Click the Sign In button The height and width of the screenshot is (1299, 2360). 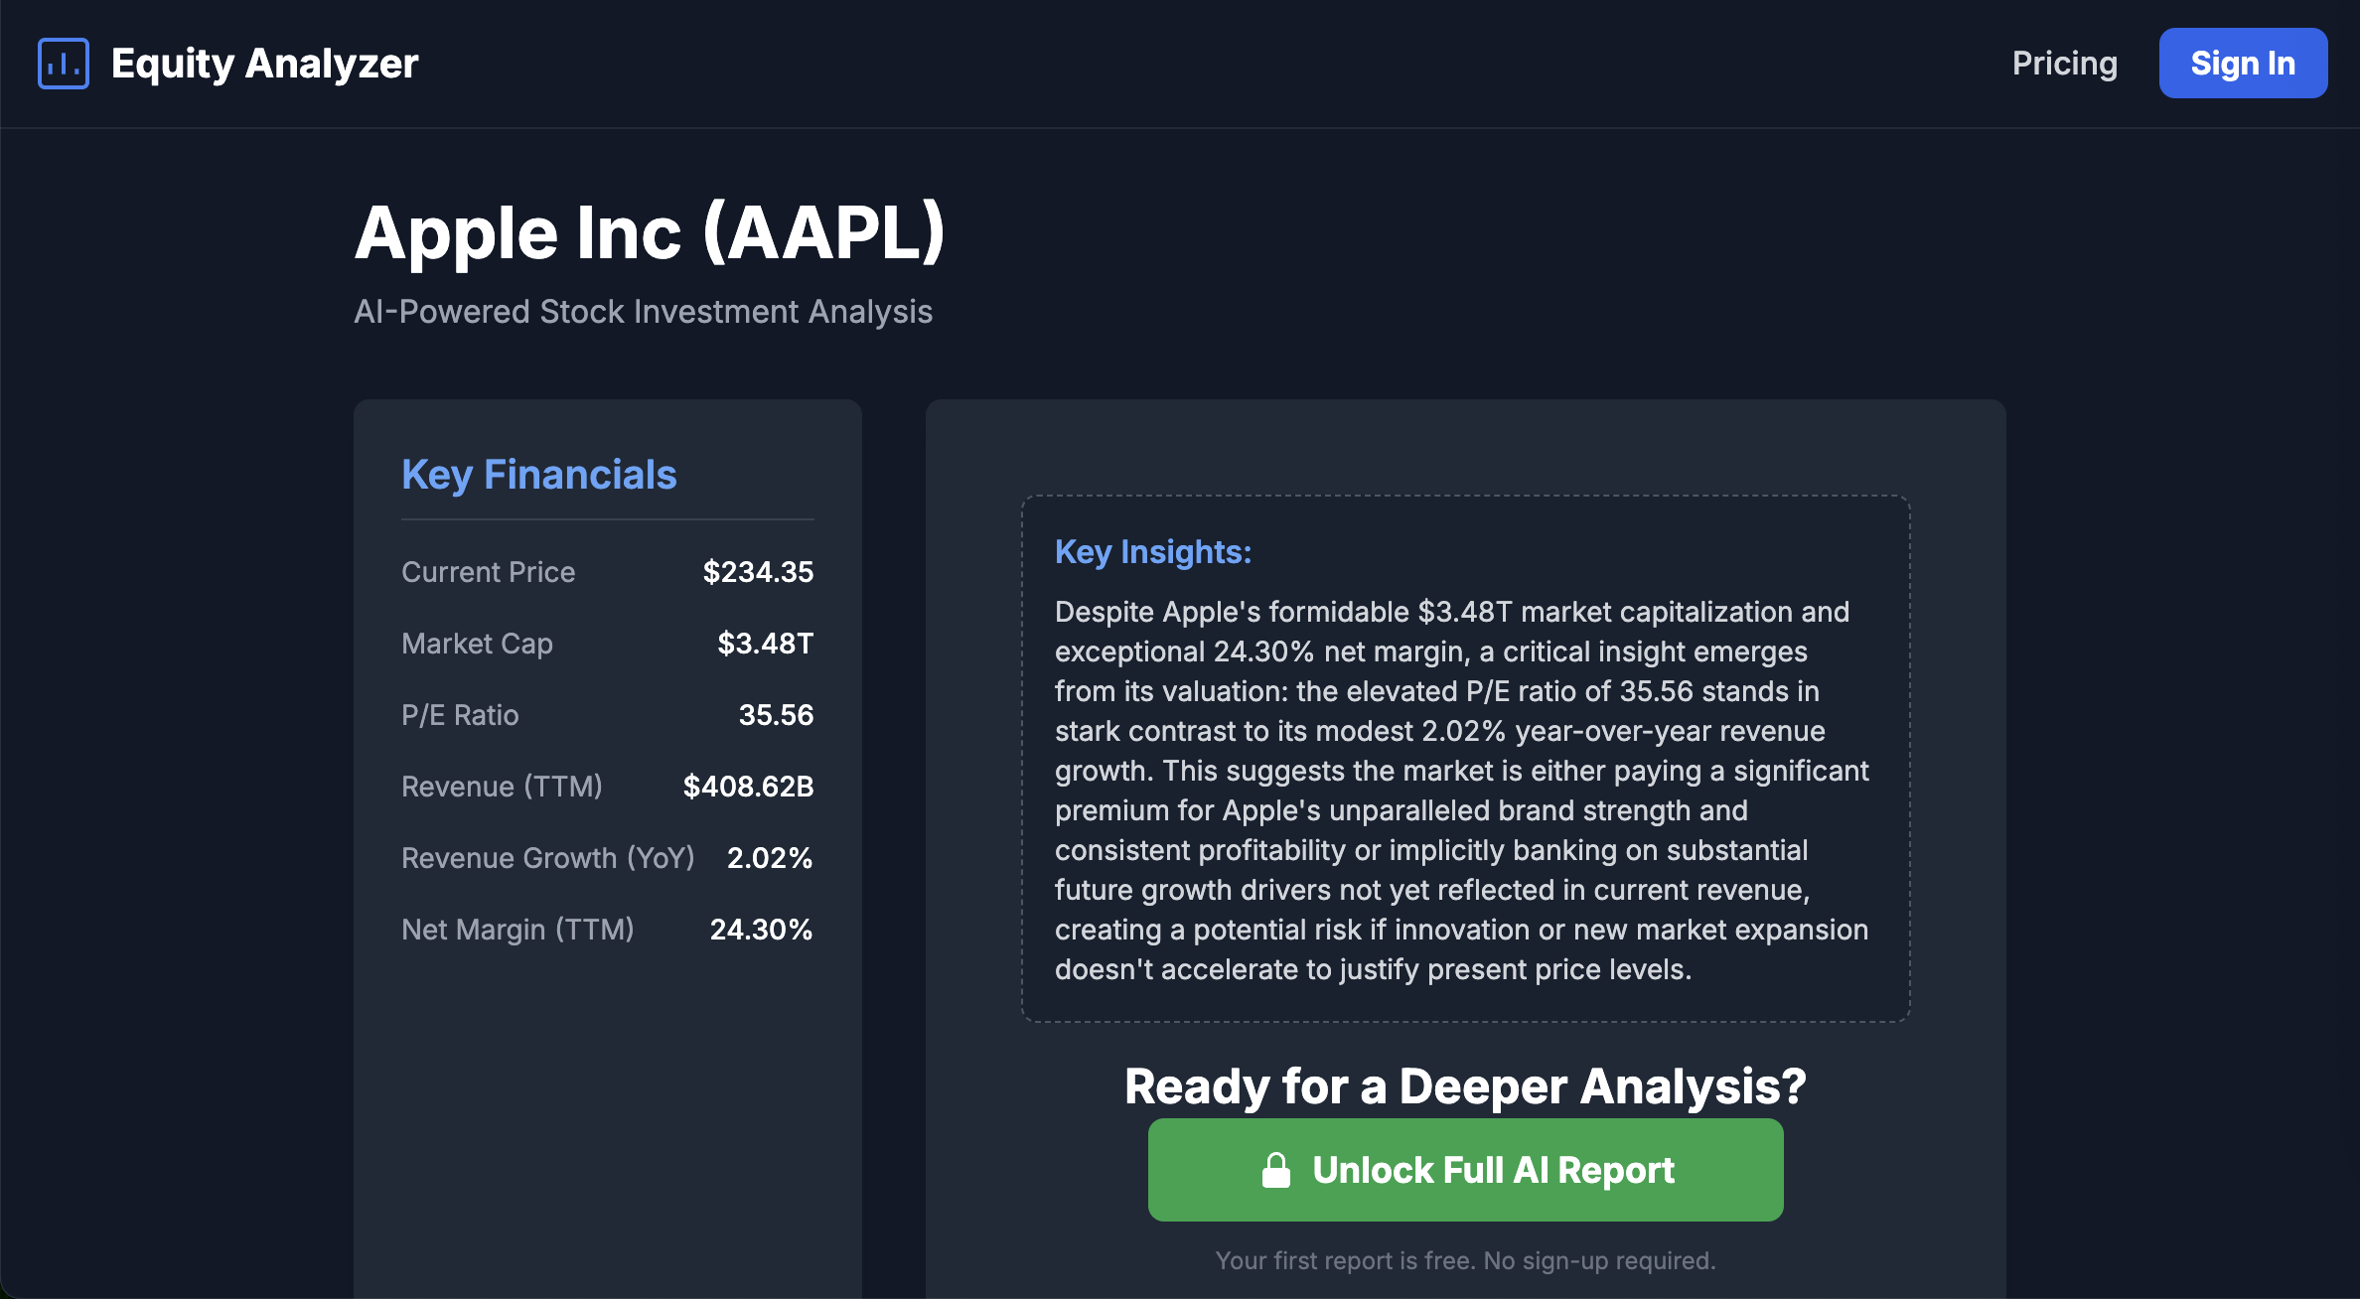2242,63
